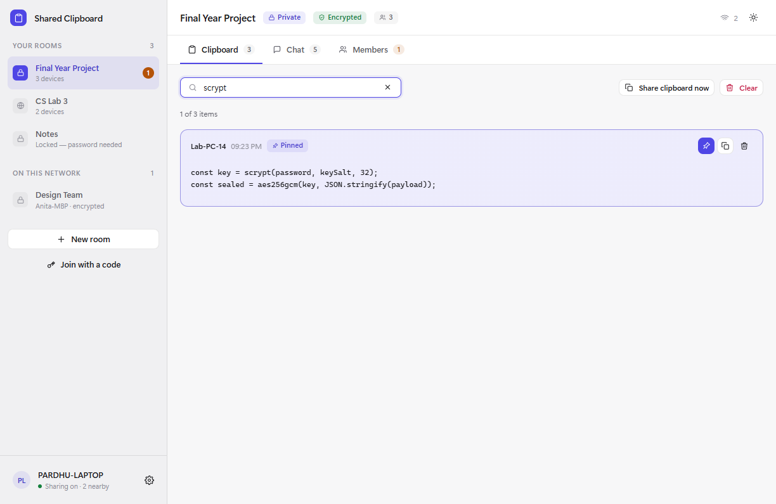Click 'Sharing on · 2 nearby' status text
Image resolution: width=776 pixels, height=504 pixels.
(x=77, y=486)
